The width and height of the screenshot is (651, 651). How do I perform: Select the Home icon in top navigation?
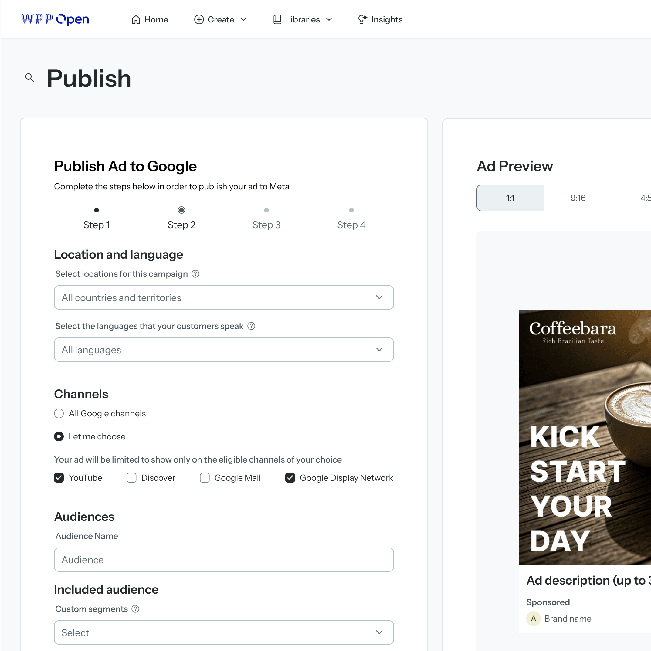(136, 19)
